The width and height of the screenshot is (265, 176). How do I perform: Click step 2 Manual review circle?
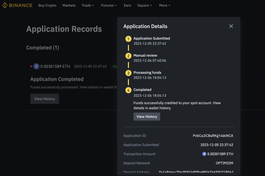(x=128, y=56)
